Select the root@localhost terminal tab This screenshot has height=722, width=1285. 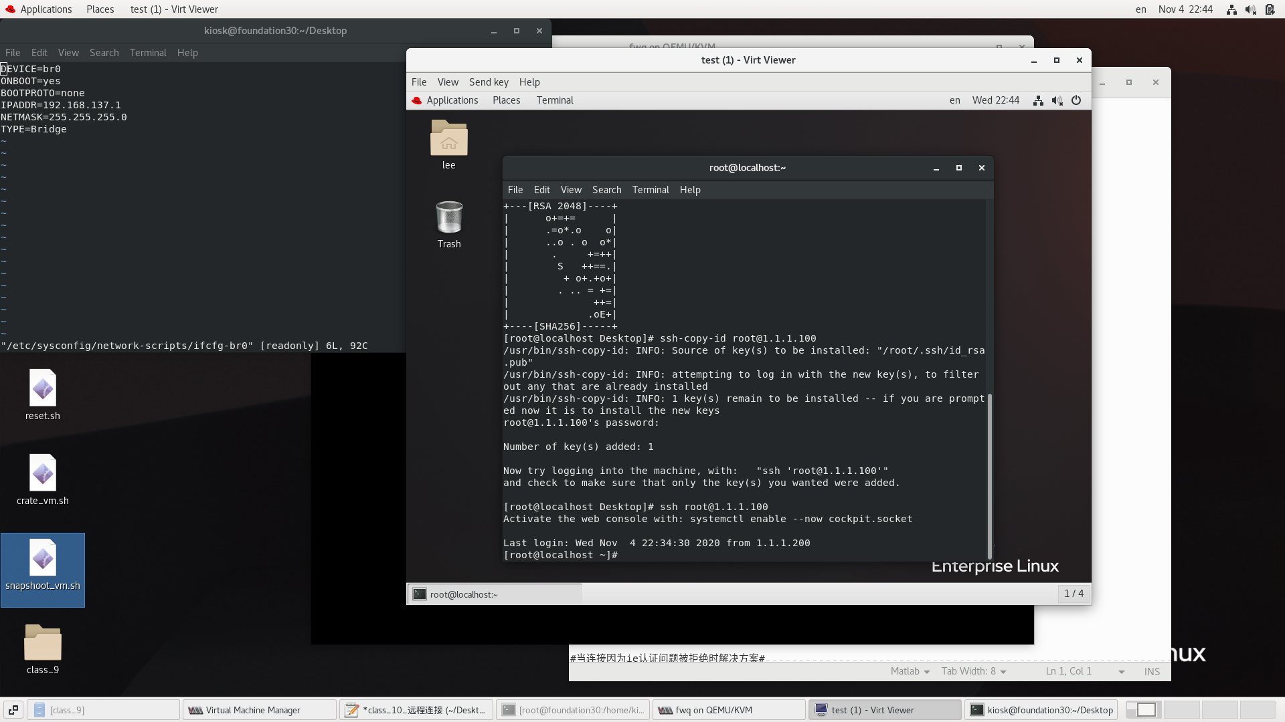pos(463,593)
